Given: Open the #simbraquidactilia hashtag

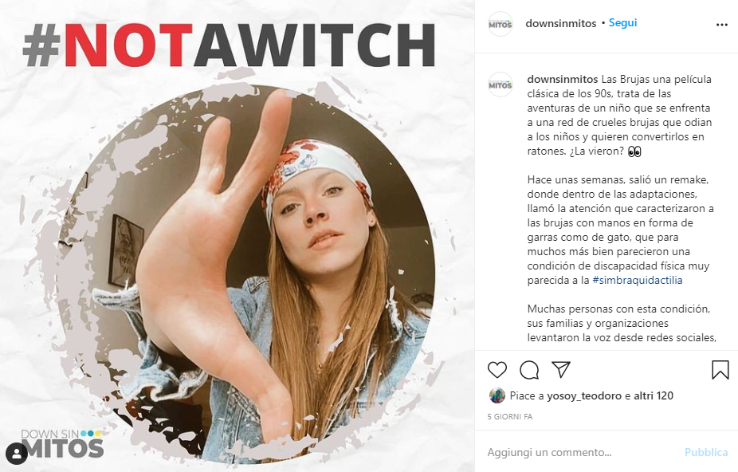Looking at the screenshot, I should (638, 280).
